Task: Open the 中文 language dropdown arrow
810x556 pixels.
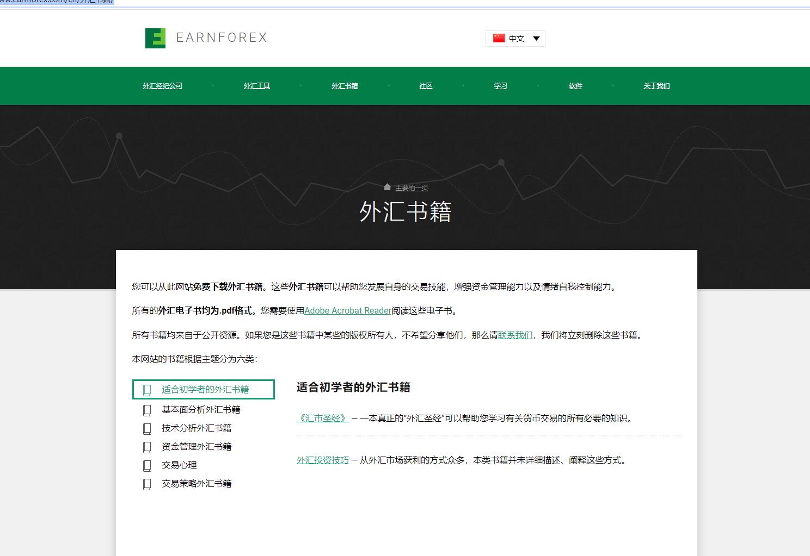Action: tap(536, 39)
